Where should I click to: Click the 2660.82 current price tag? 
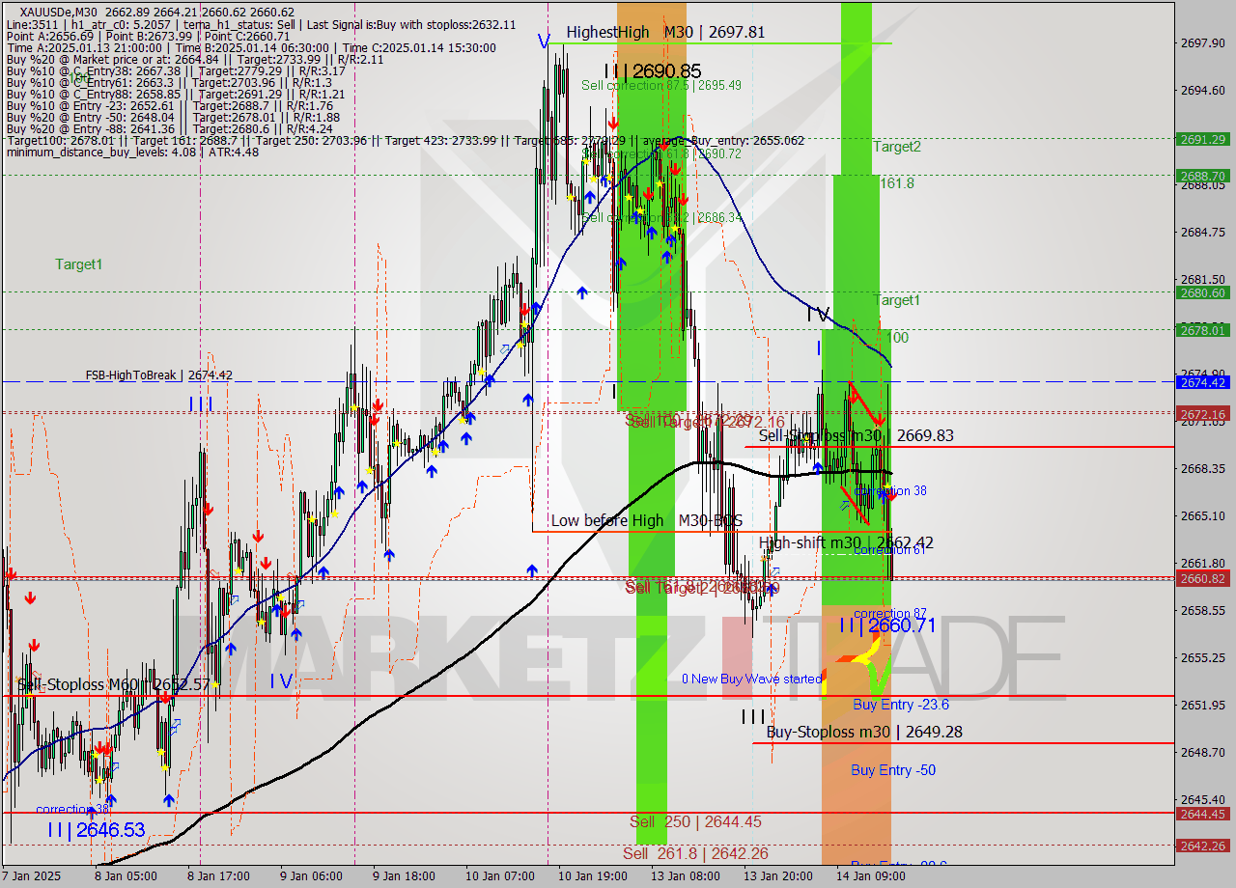pos(1203,578)
